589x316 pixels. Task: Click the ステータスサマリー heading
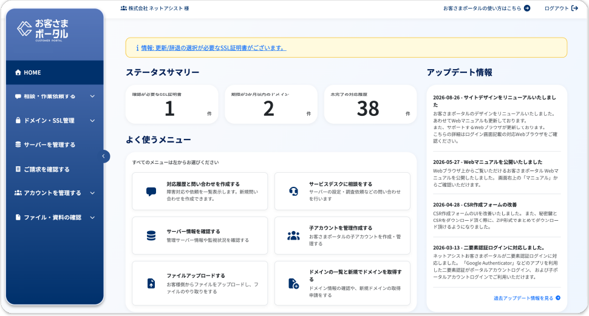click(x=162, y=72)
